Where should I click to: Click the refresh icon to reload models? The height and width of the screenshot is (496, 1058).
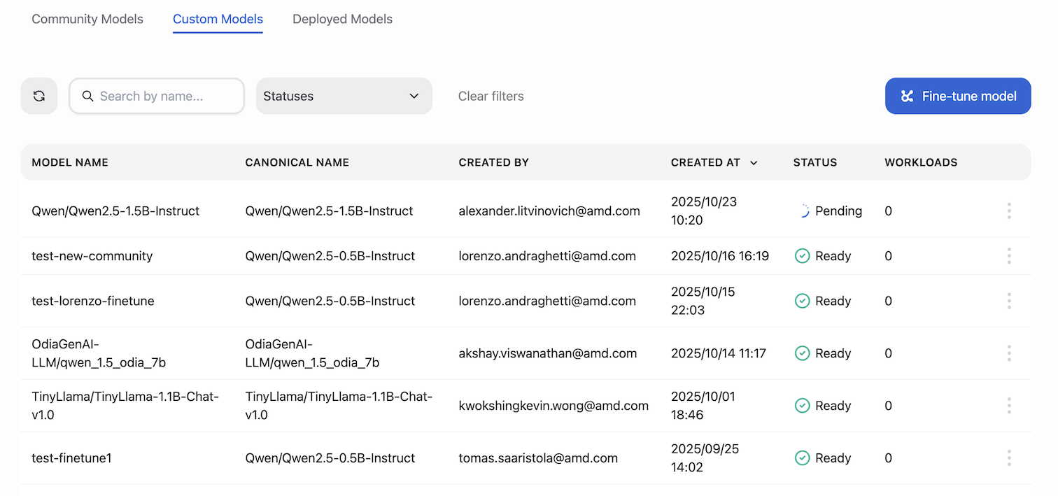click(x=38, y=96)
